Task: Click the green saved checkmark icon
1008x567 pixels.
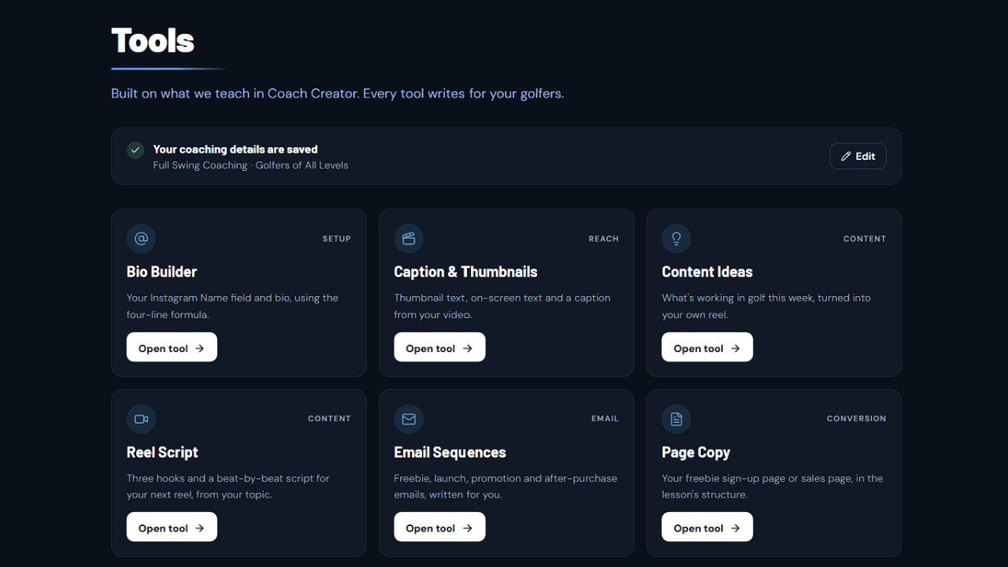Action: pyautogui.click(x=135, y=150)
